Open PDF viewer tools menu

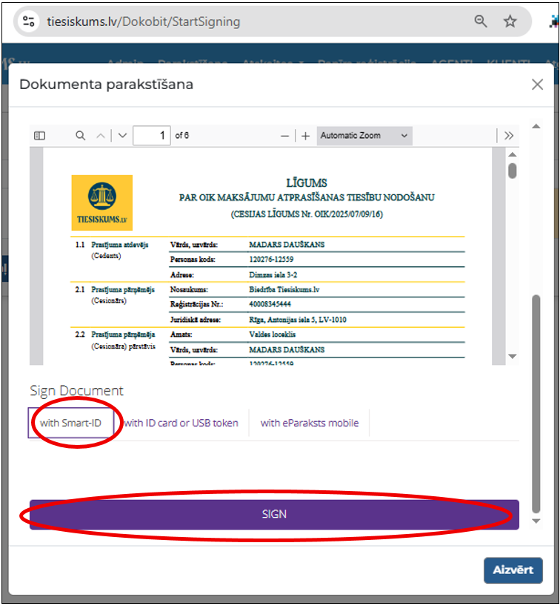pyautogui.click(x=508, y=136)
